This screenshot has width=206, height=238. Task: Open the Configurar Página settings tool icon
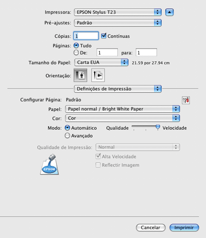[186, 100]
